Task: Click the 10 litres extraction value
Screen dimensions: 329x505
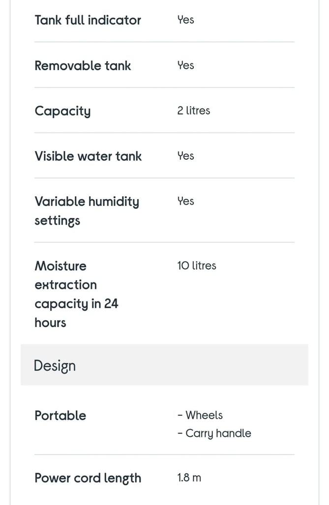Action: pos(197,266)
